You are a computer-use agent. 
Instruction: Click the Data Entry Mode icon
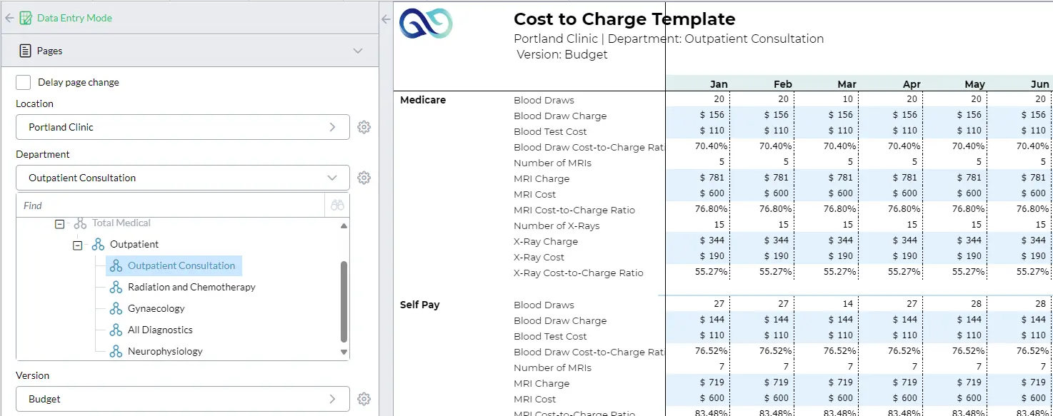(x=26, y=18)
